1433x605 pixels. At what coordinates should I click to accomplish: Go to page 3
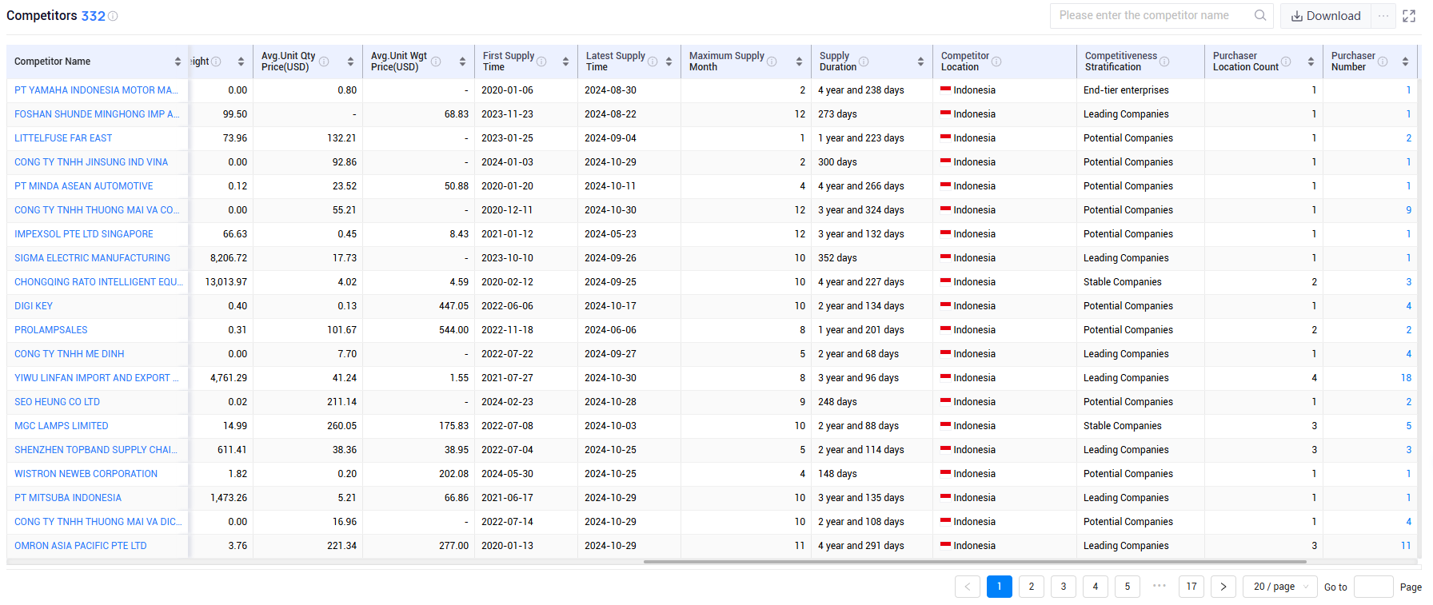(1064, 587)
